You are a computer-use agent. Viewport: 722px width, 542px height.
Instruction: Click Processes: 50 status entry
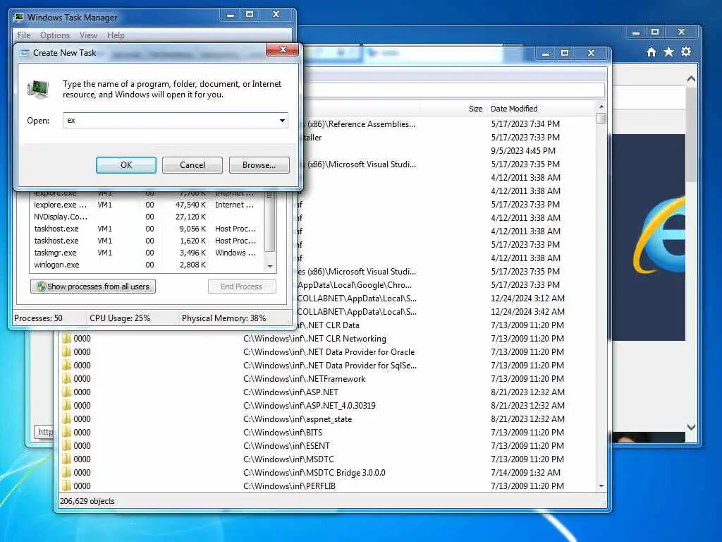click(x=38, y=318)
